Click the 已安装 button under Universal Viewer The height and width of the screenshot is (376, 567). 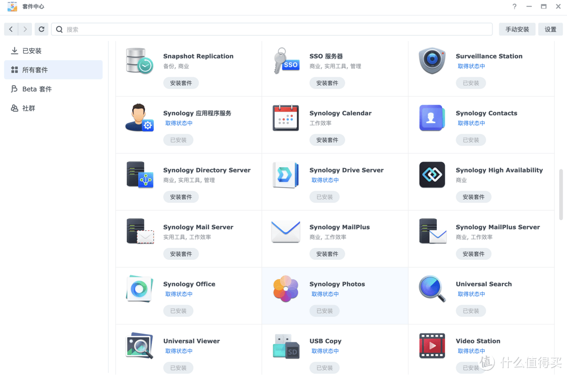[178, 368]
